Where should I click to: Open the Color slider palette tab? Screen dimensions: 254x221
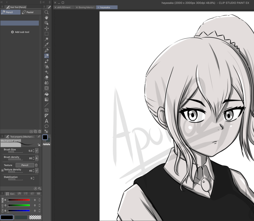(10, 194)
